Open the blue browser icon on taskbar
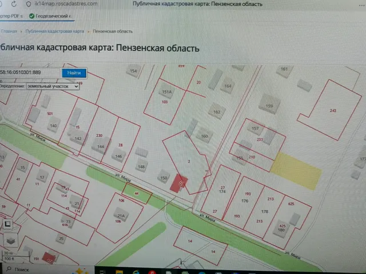 [x=136, y=272]
